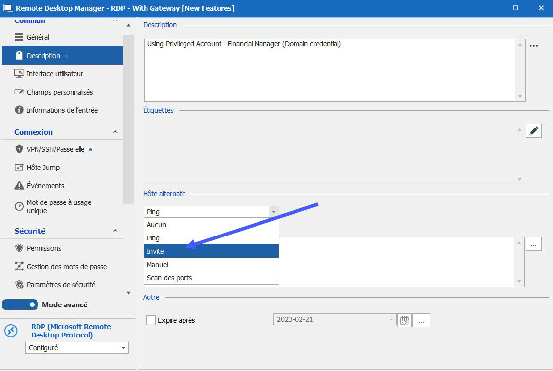Collapse the Connexion section
The width and height of the screenshot is (553, 371).
point(115,132)
